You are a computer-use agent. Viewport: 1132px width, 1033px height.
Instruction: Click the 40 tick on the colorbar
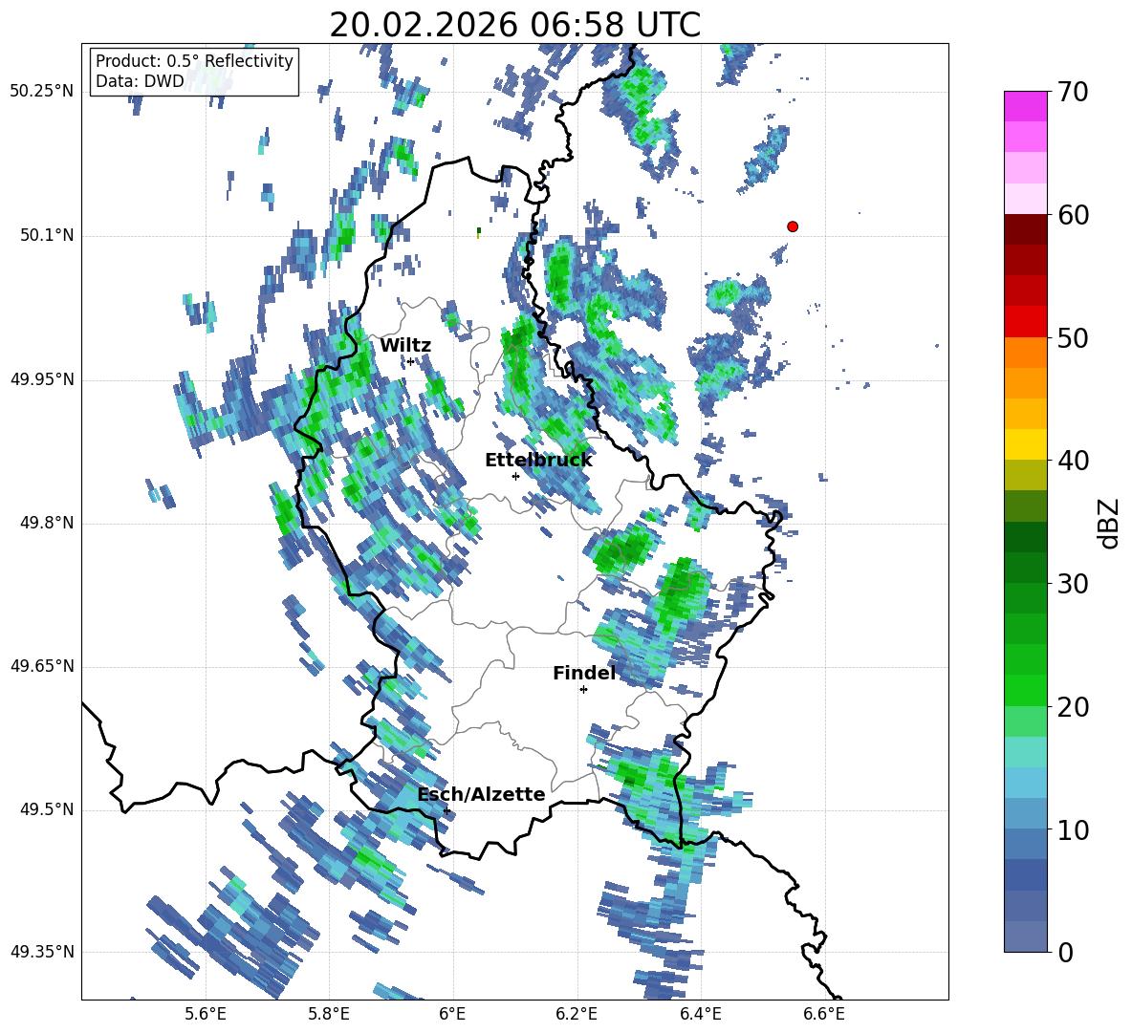tap(1073, 461)
